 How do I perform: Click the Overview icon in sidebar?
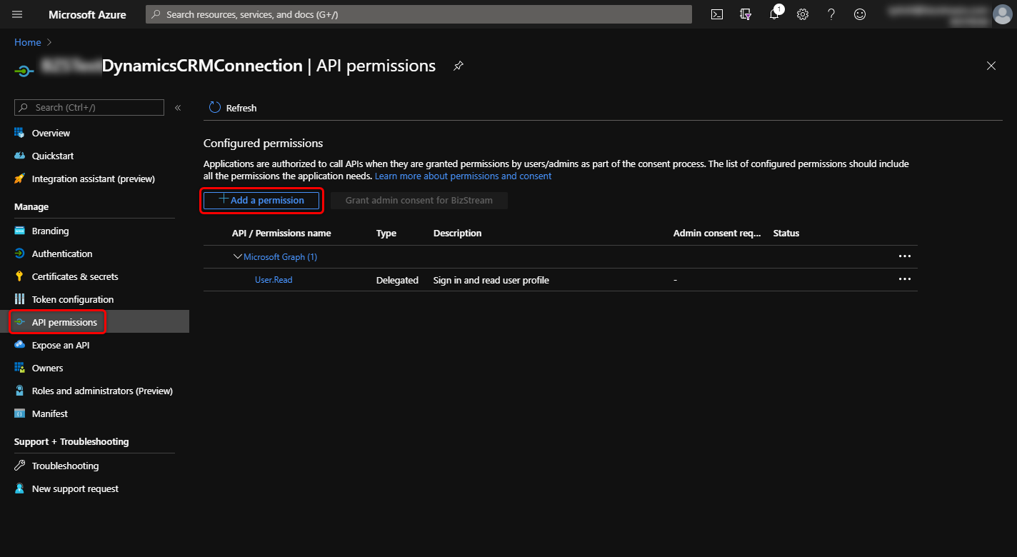19,133
